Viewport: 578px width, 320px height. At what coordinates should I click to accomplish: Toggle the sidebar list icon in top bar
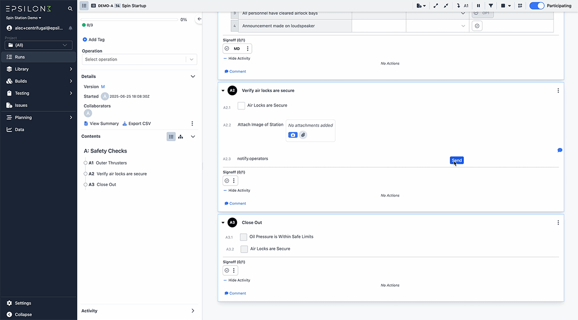84,5
